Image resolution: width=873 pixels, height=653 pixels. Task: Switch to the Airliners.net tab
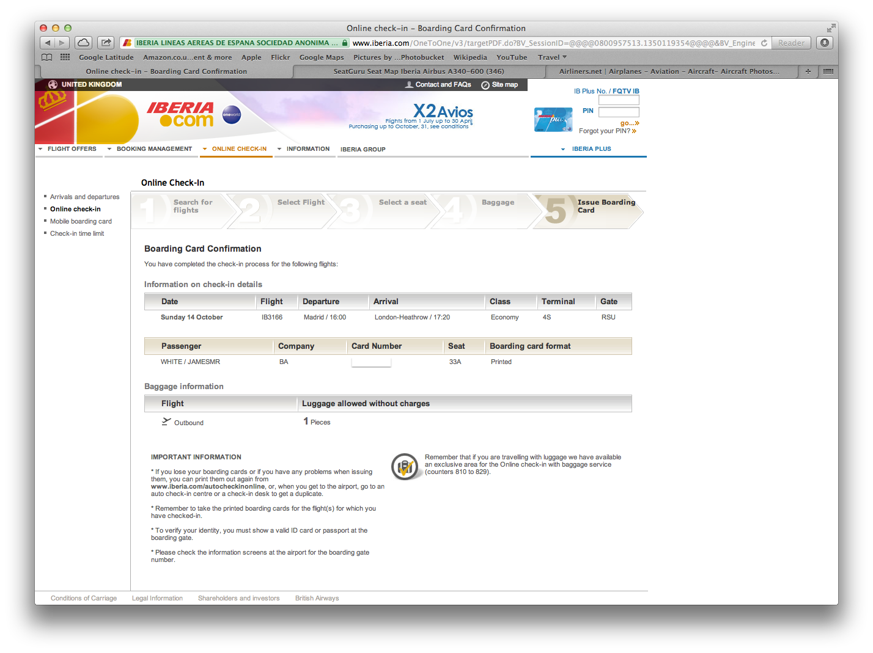[669, 71]
